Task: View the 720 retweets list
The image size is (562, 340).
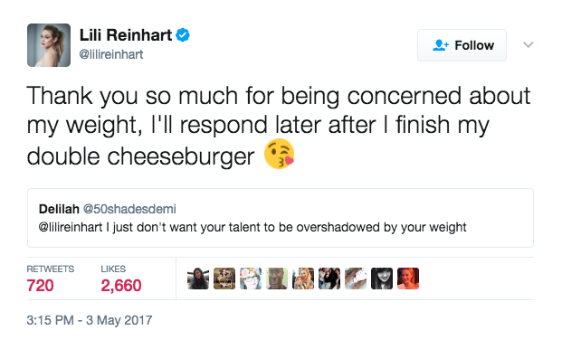Action: [50, 279]
